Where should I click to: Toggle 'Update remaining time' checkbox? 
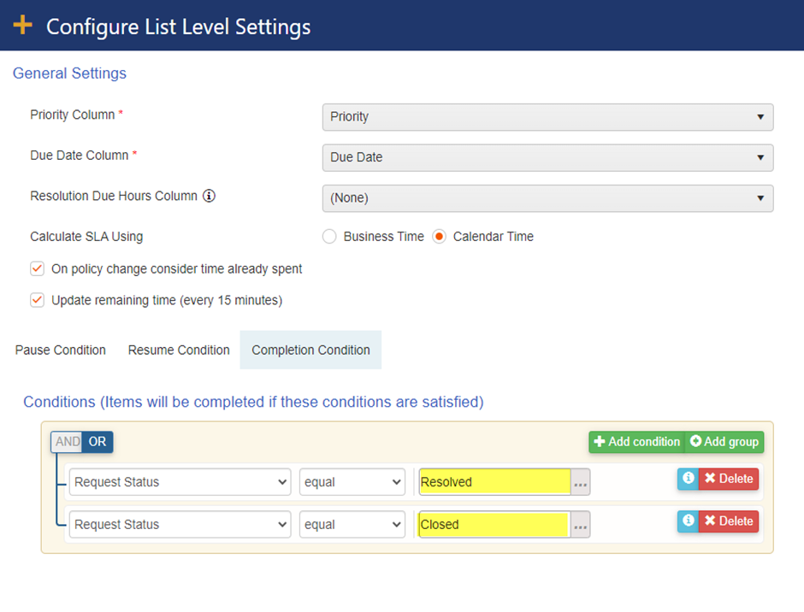37,300
